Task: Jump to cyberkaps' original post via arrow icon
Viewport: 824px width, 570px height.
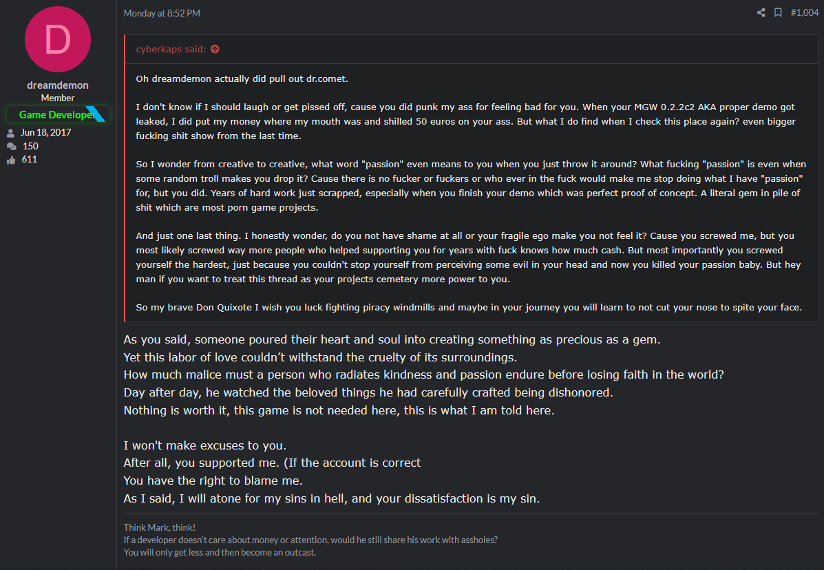Action: (x=215, y=49)
